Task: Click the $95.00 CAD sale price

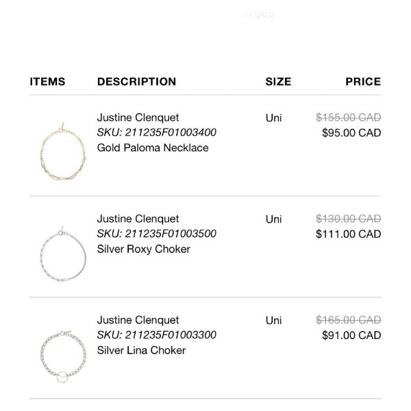Action: [x=351, y=133]
